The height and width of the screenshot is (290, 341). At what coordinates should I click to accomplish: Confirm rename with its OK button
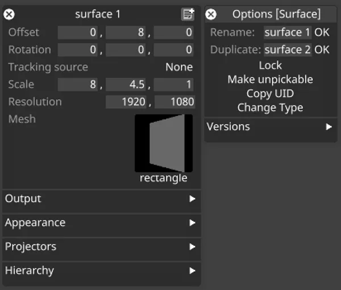pyautogui.click(x=322, y=32)
